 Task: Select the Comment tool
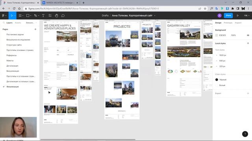[63, 16]
